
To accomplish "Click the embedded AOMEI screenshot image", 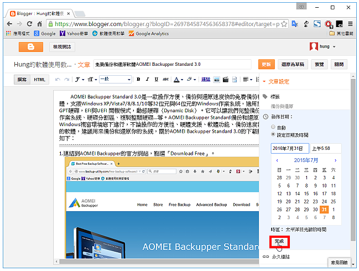I will 162,208.
